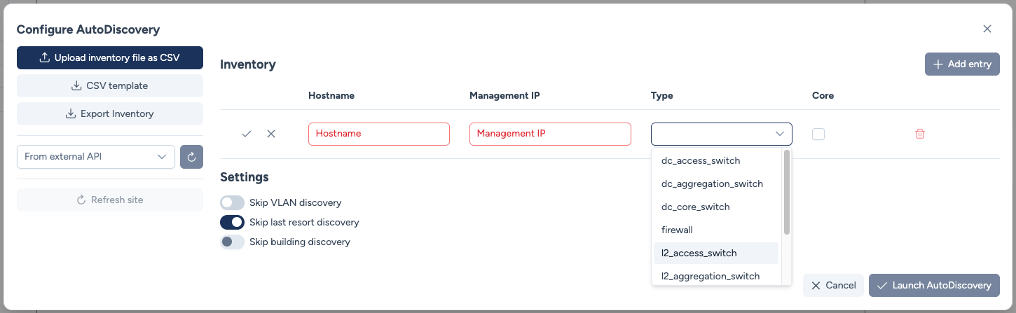
Task: Click the Hostname input field
Action: 378,134
